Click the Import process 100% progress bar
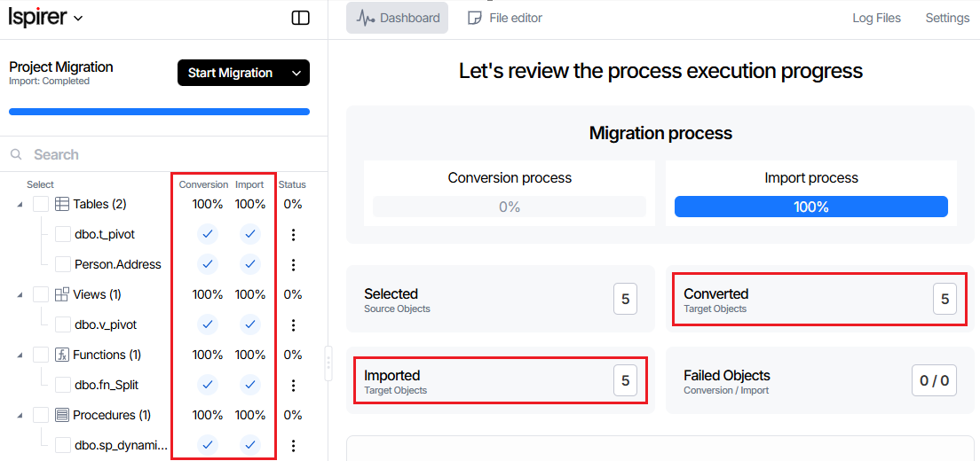 click(x=810, y=207)
